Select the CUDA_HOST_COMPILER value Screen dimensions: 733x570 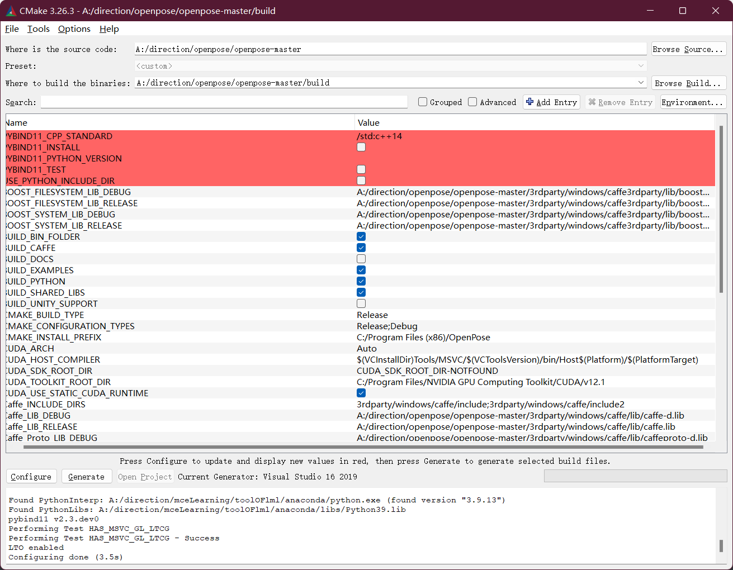click(x=527, y=359)
